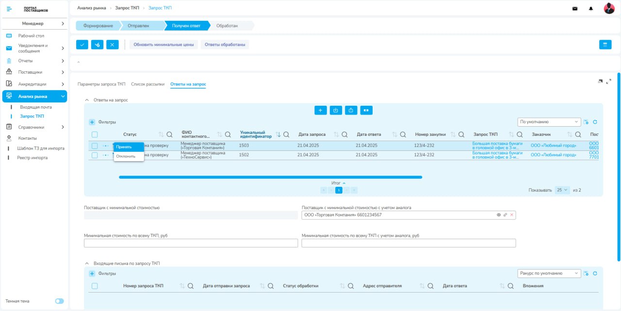Click the refresh icon beside По умолчанию
Image resolution: width=621 pixels, height=311 pixels.
[595, 122]
